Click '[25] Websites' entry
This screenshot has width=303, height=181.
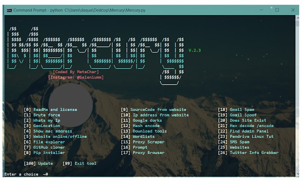[x=233, y=147]
